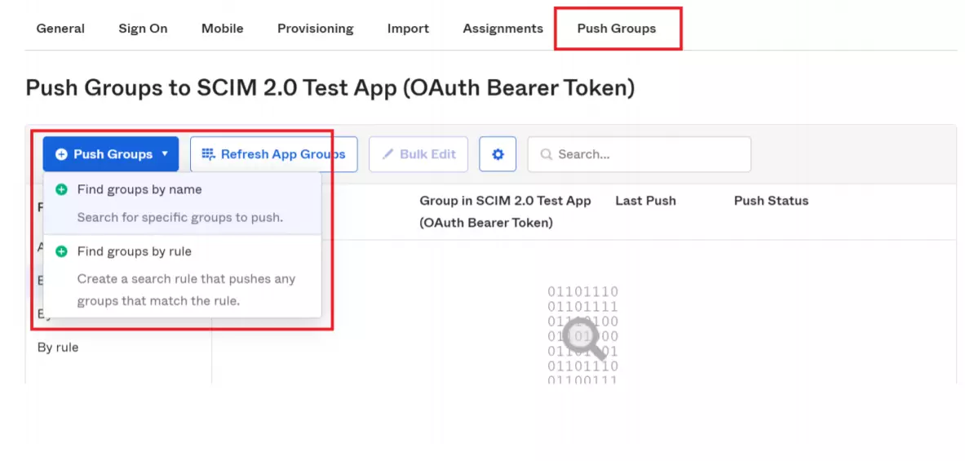Image resolution: width=965 pixels, height=461 pixels.
Task: Go to the Provisioning tab
Action: [x=315, y=29]
